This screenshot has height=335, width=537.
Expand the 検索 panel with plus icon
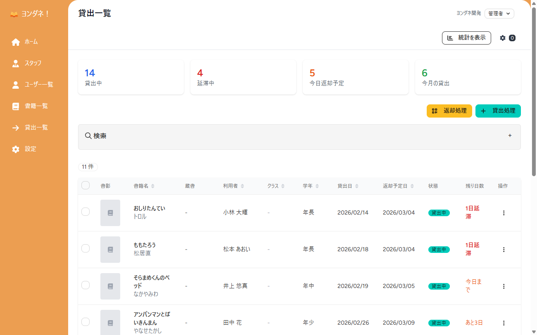(x=510, y=135)
